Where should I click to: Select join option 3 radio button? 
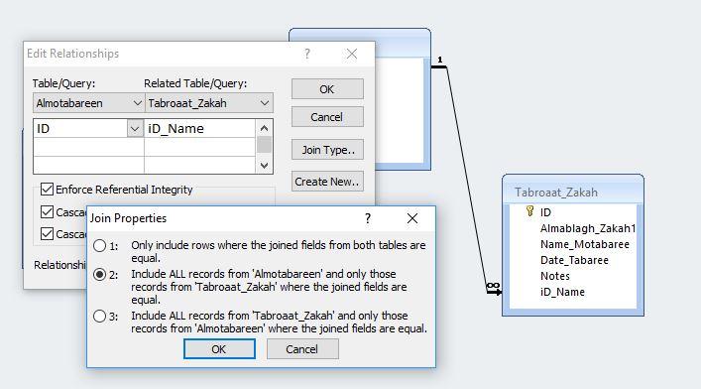click(x=99, y=316)
